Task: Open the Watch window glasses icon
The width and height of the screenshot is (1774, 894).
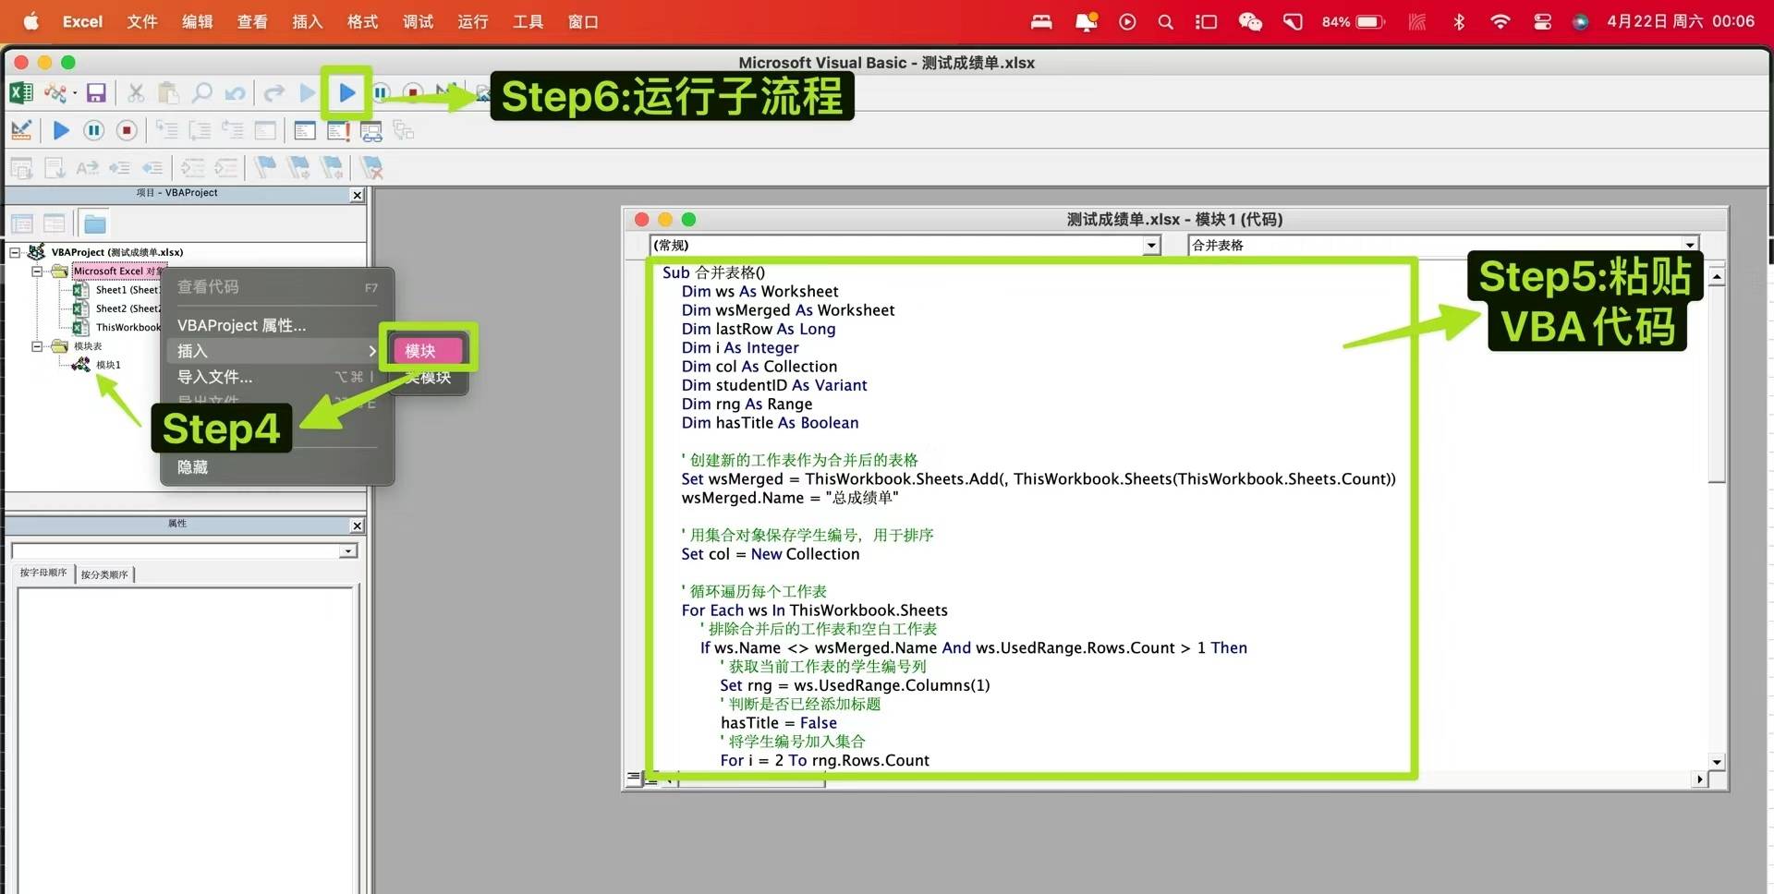Action: (371, 130)
